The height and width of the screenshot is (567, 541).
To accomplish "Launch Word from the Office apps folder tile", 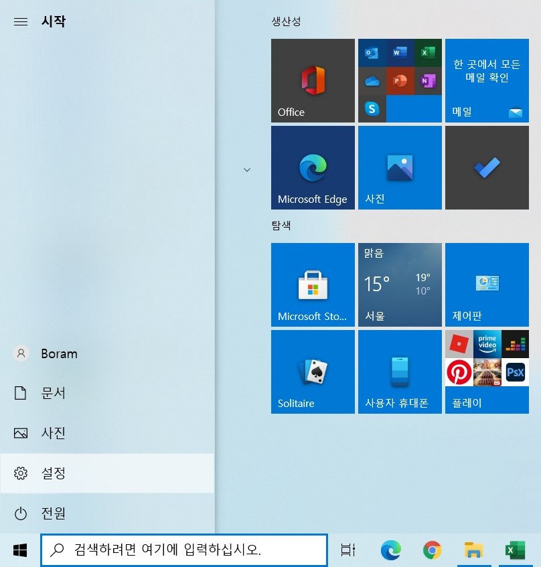I will click(400, 53).
